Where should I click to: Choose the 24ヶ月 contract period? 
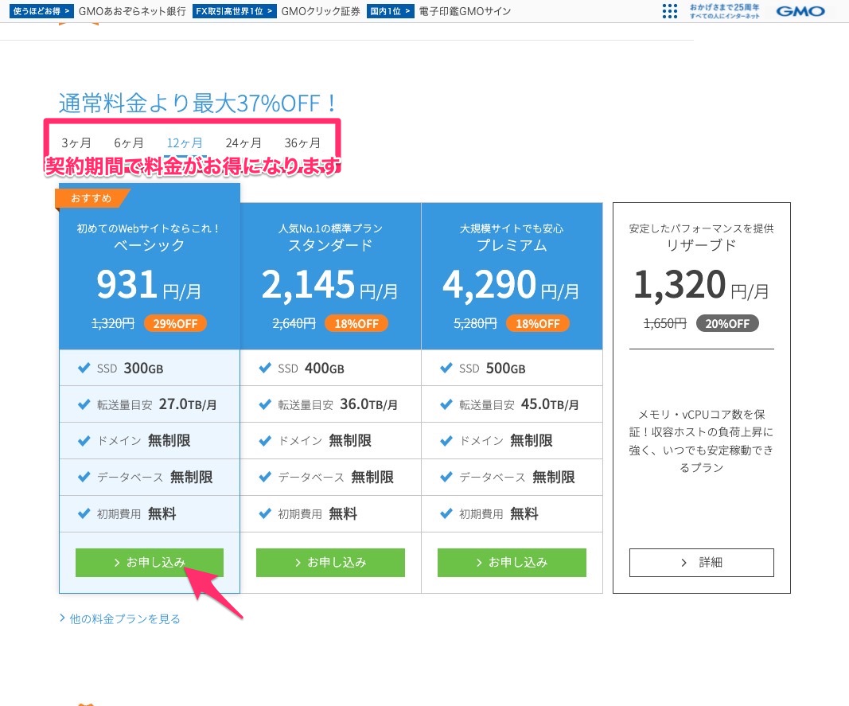click(243, 143)
